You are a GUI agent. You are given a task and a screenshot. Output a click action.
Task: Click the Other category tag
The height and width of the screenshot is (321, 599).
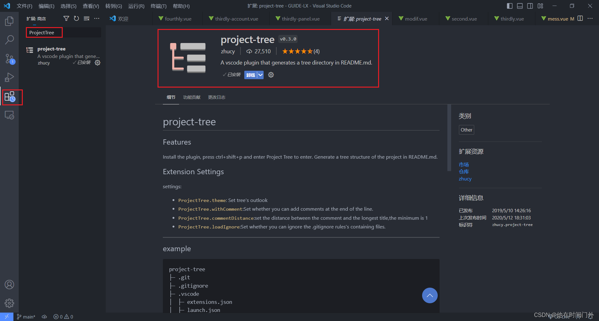(466, 130)
